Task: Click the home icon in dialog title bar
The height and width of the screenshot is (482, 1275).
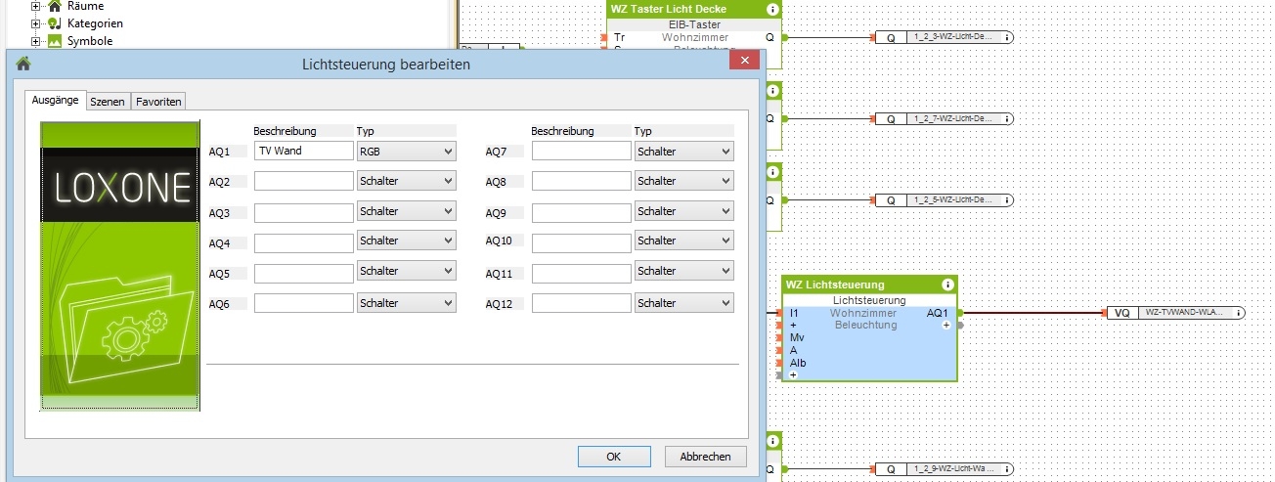Action: [x=23, y=65]
